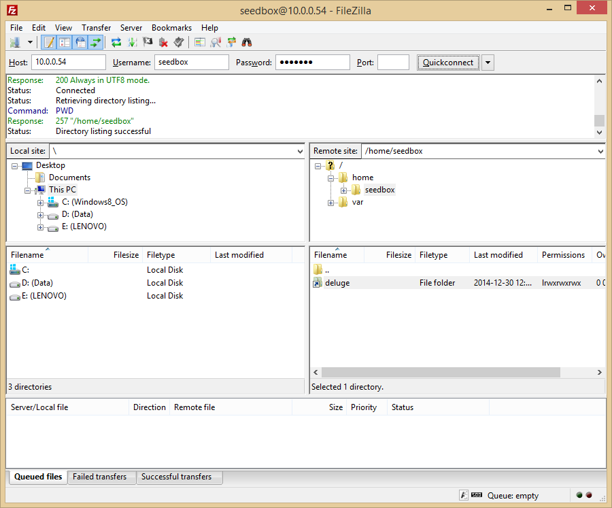Click into the Port field
The height and width of the screenshot is (508, 612).
(x=394, y=62)
